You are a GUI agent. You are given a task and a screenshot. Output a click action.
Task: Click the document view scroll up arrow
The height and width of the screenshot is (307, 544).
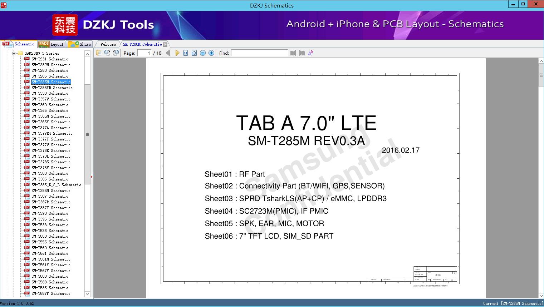point(541,61)
